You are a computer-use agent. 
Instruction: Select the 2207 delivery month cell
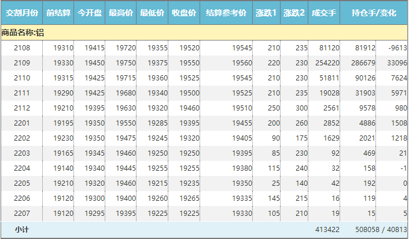click(22, 214)
